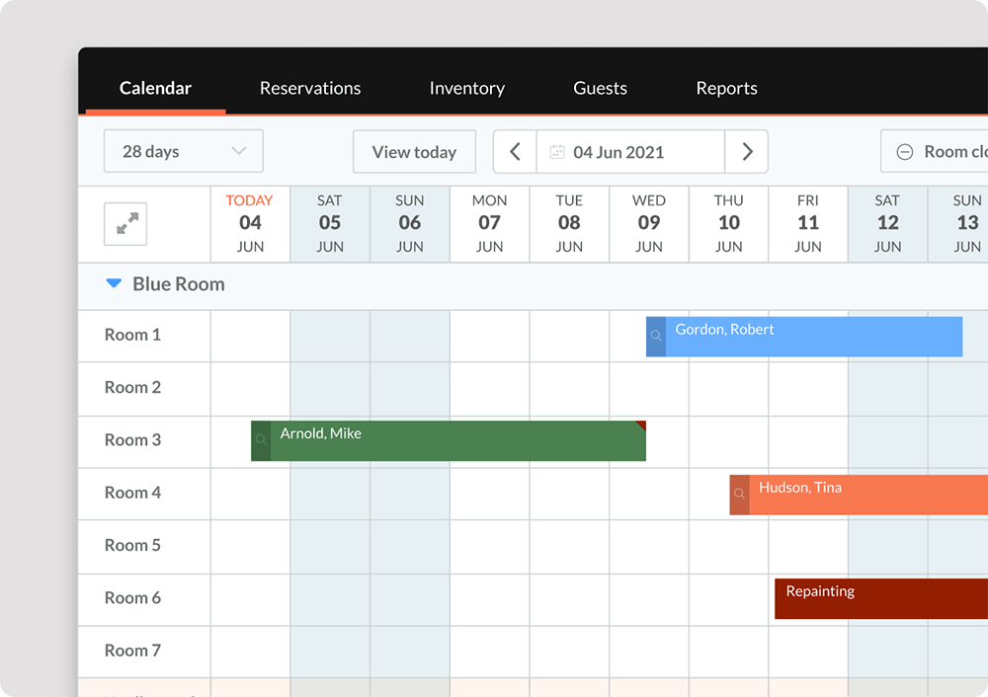The image size is (988, 697).
Task: Open the Reports tab
Action: point(726,88)
